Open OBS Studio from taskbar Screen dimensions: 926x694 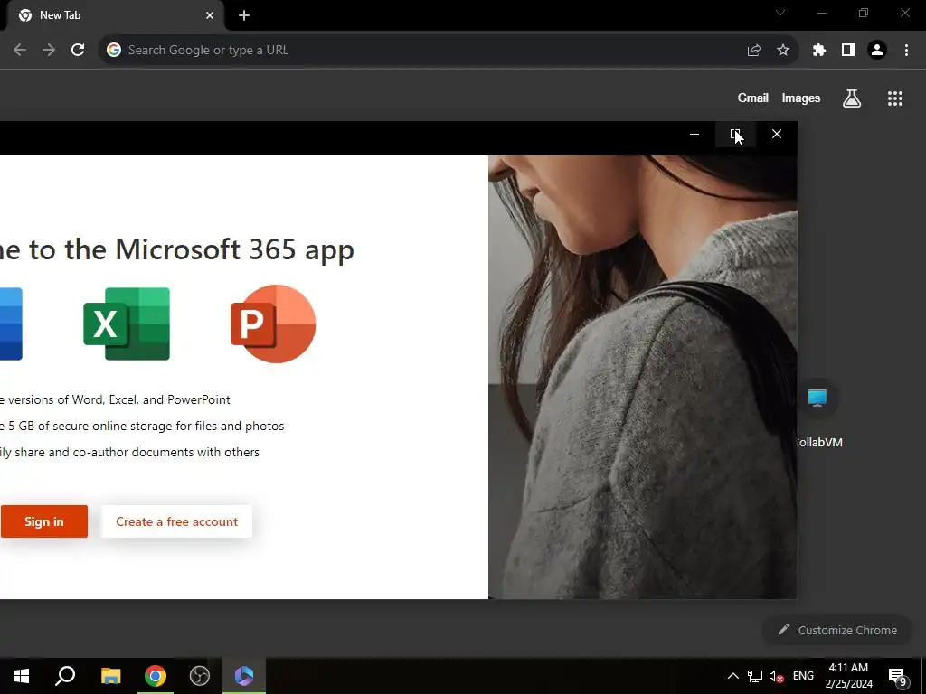pos(200,676)
